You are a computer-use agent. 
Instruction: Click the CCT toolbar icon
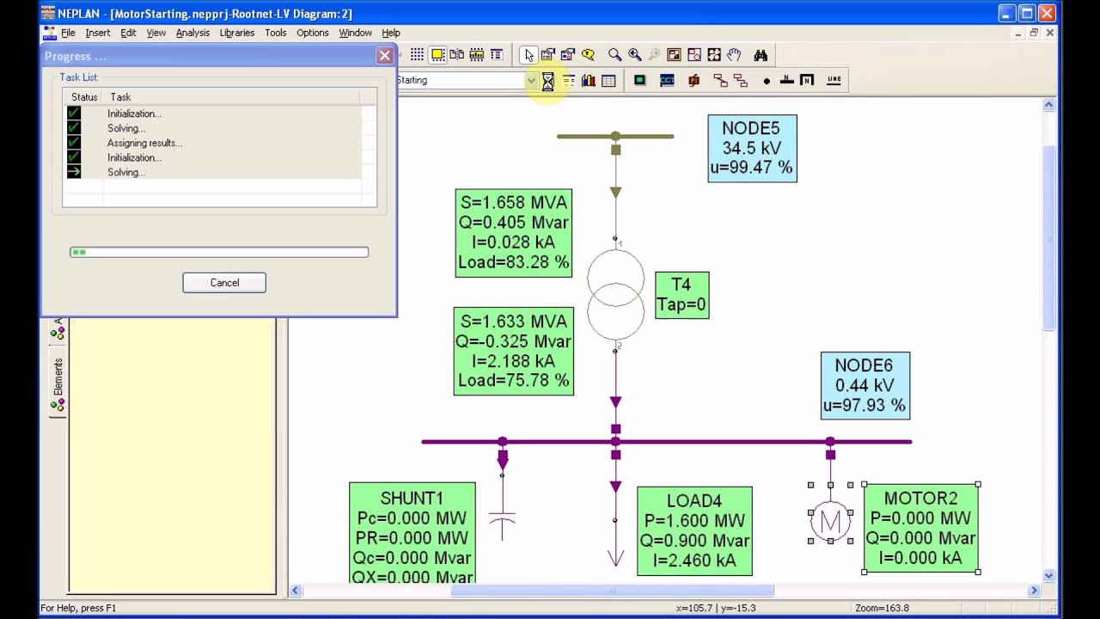(667, 80)
